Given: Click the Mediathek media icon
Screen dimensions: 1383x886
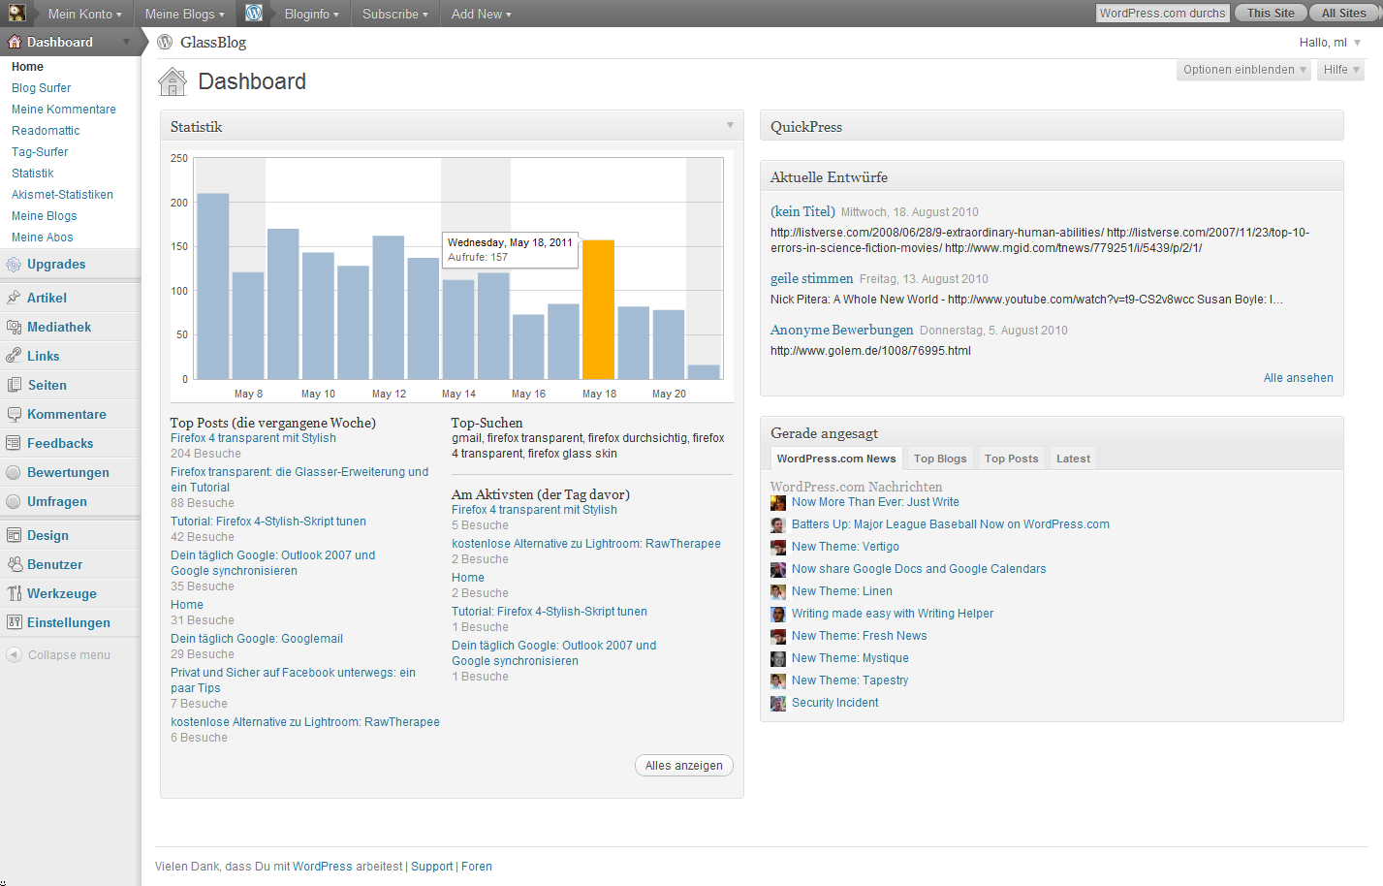Looking at the screenshot, I should [x=14, y=328].
